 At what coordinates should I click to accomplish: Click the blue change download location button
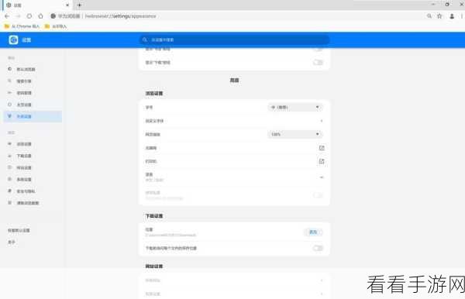313,232
